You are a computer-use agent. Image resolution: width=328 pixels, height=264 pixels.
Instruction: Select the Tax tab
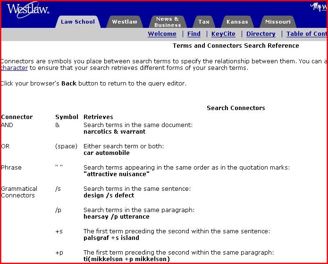point(204,22)
